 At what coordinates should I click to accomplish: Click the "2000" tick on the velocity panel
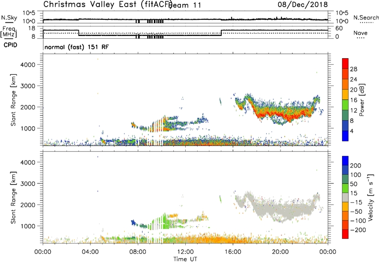click(28, 205)
